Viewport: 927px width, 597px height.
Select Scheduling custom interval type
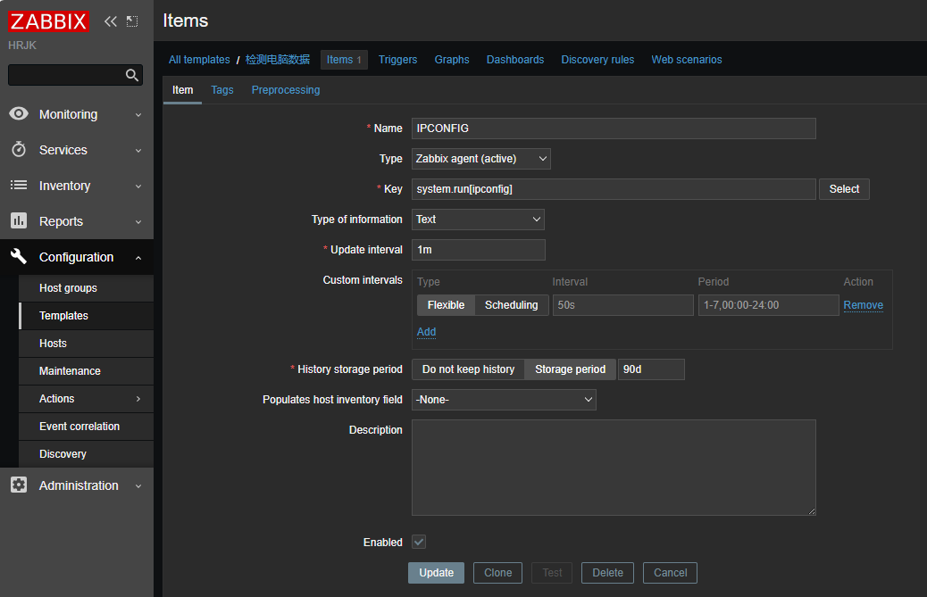coord(511,305)
